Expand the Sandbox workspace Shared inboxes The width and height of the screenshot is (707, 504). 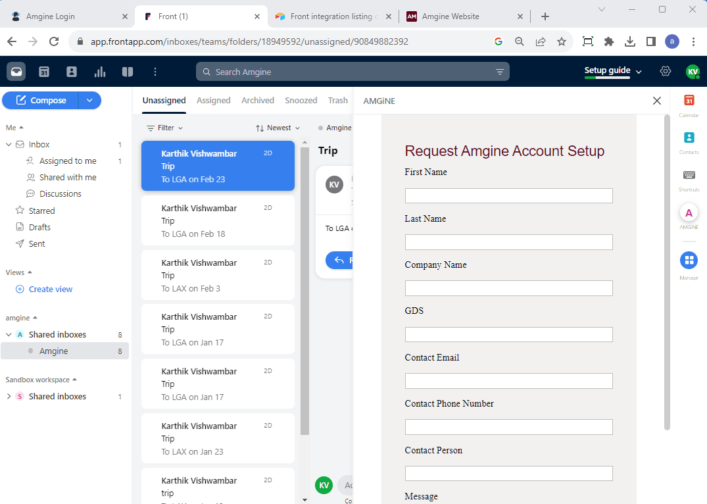click(9, 396)
